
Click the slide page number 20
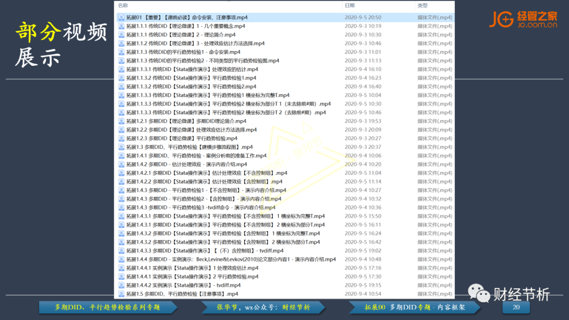tap(516, 307)
